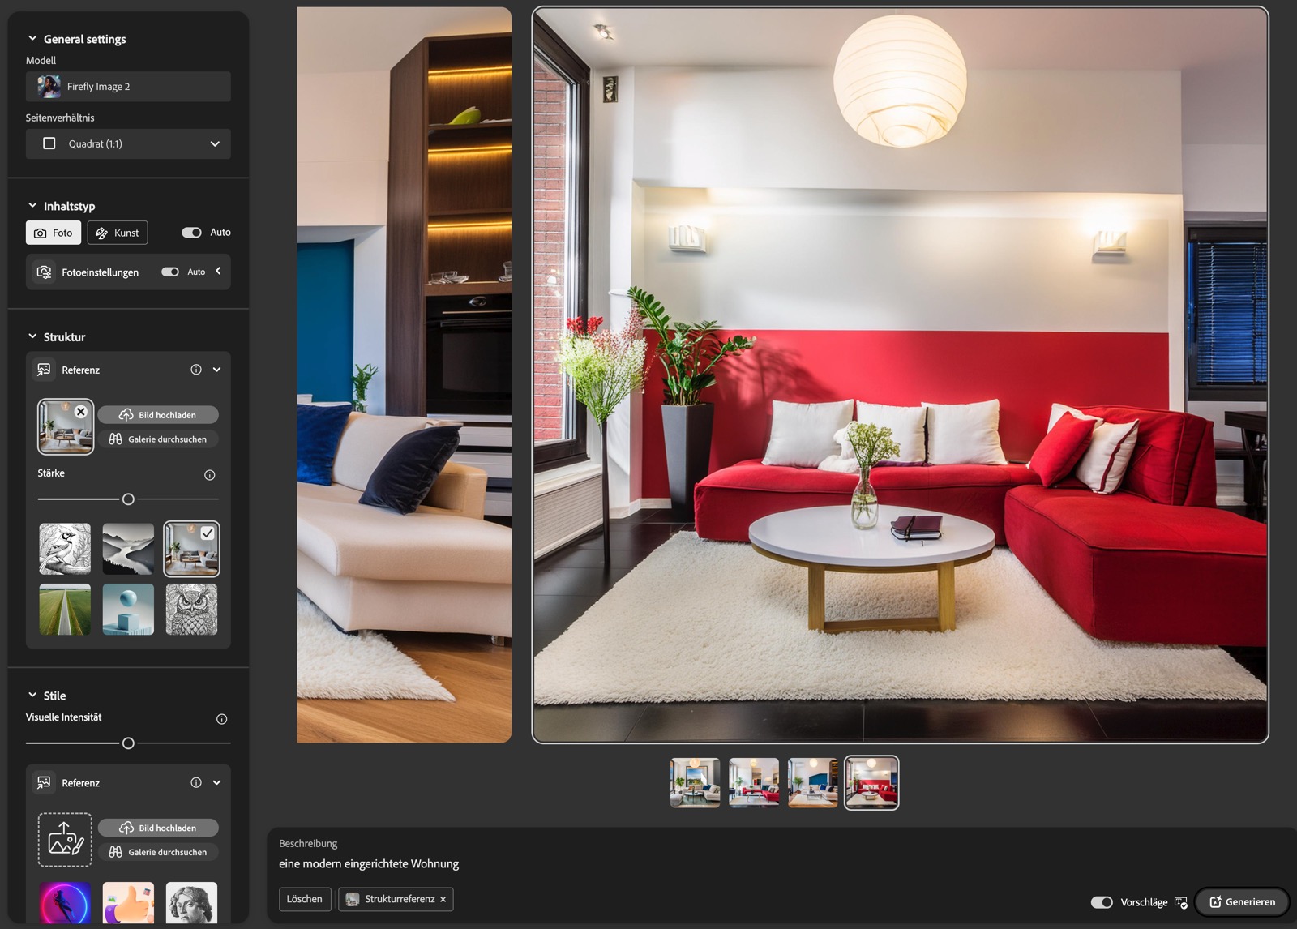Click Galerie durchsuchen in Struktur section
Viewport: 1297px width, 929px height.
tap(158, 439)
